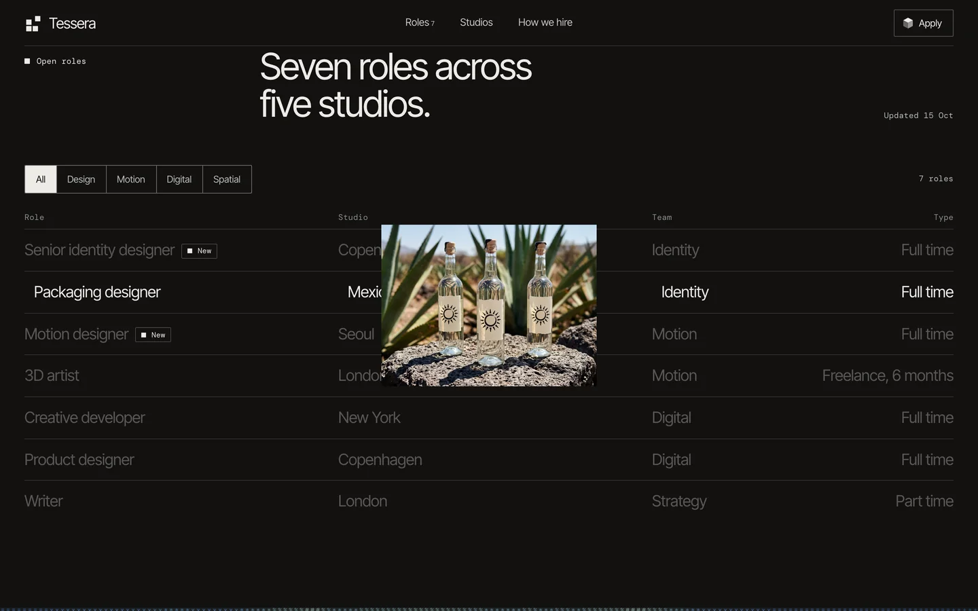Click the Updated 15 Oct text

(x=918, y=115)
